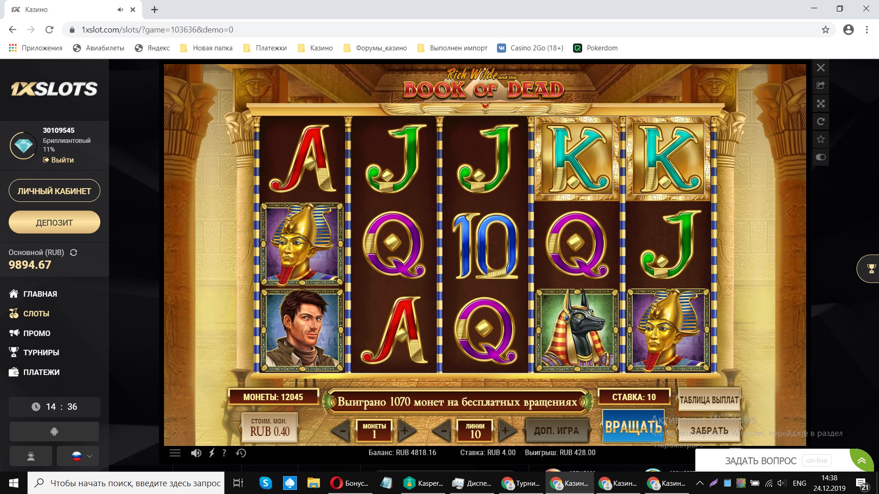
Task: Start the ДОП. ИГРА gamble round
Action: pyautogui.click(x=557, y=430)
